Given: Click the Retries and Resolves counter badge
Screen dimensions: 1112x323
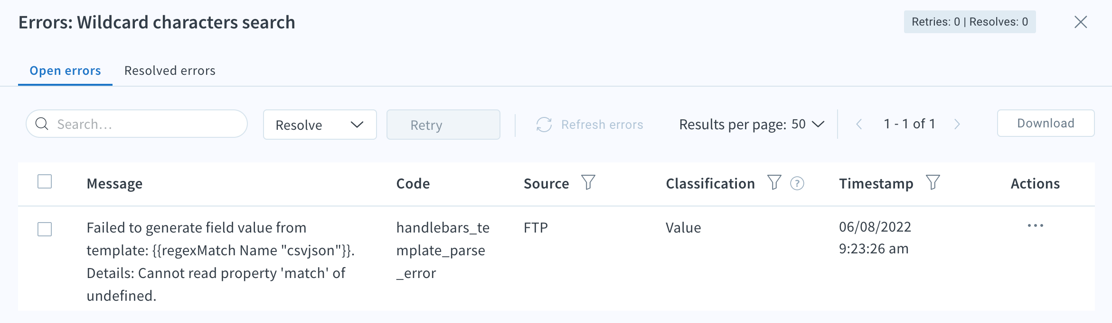Looking at the screenshot, I should [x=970, y=22].
